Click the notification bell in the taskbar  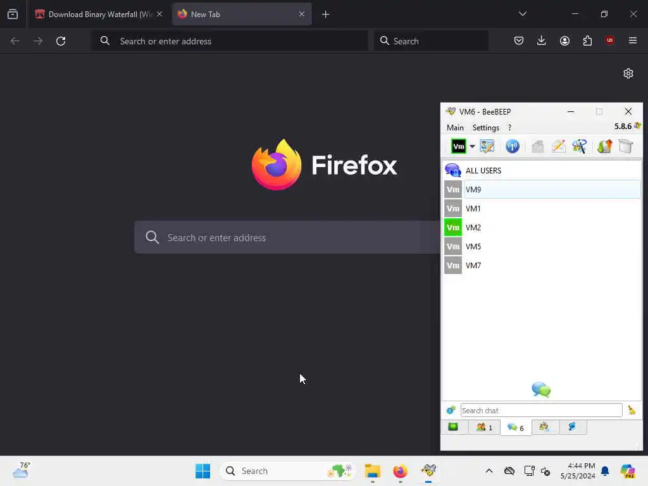[605, 471]
